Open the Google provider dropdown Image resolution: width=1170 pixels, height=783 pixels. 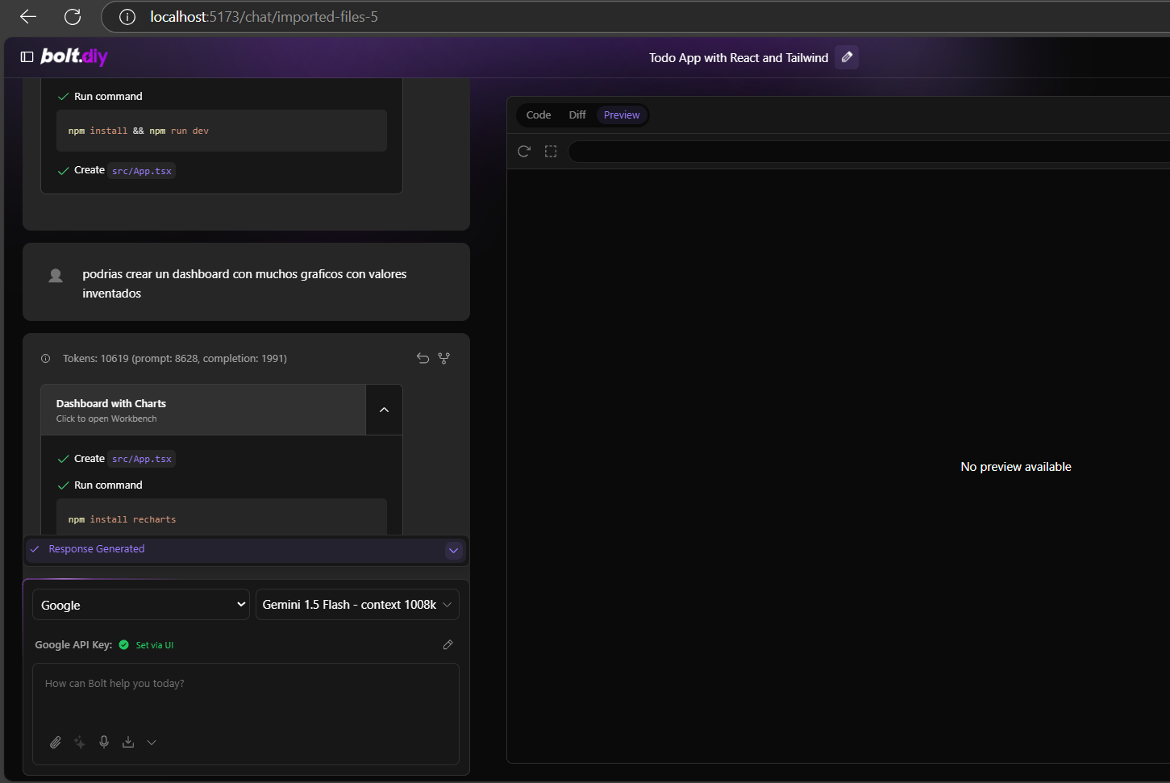[x=140, y=605]
